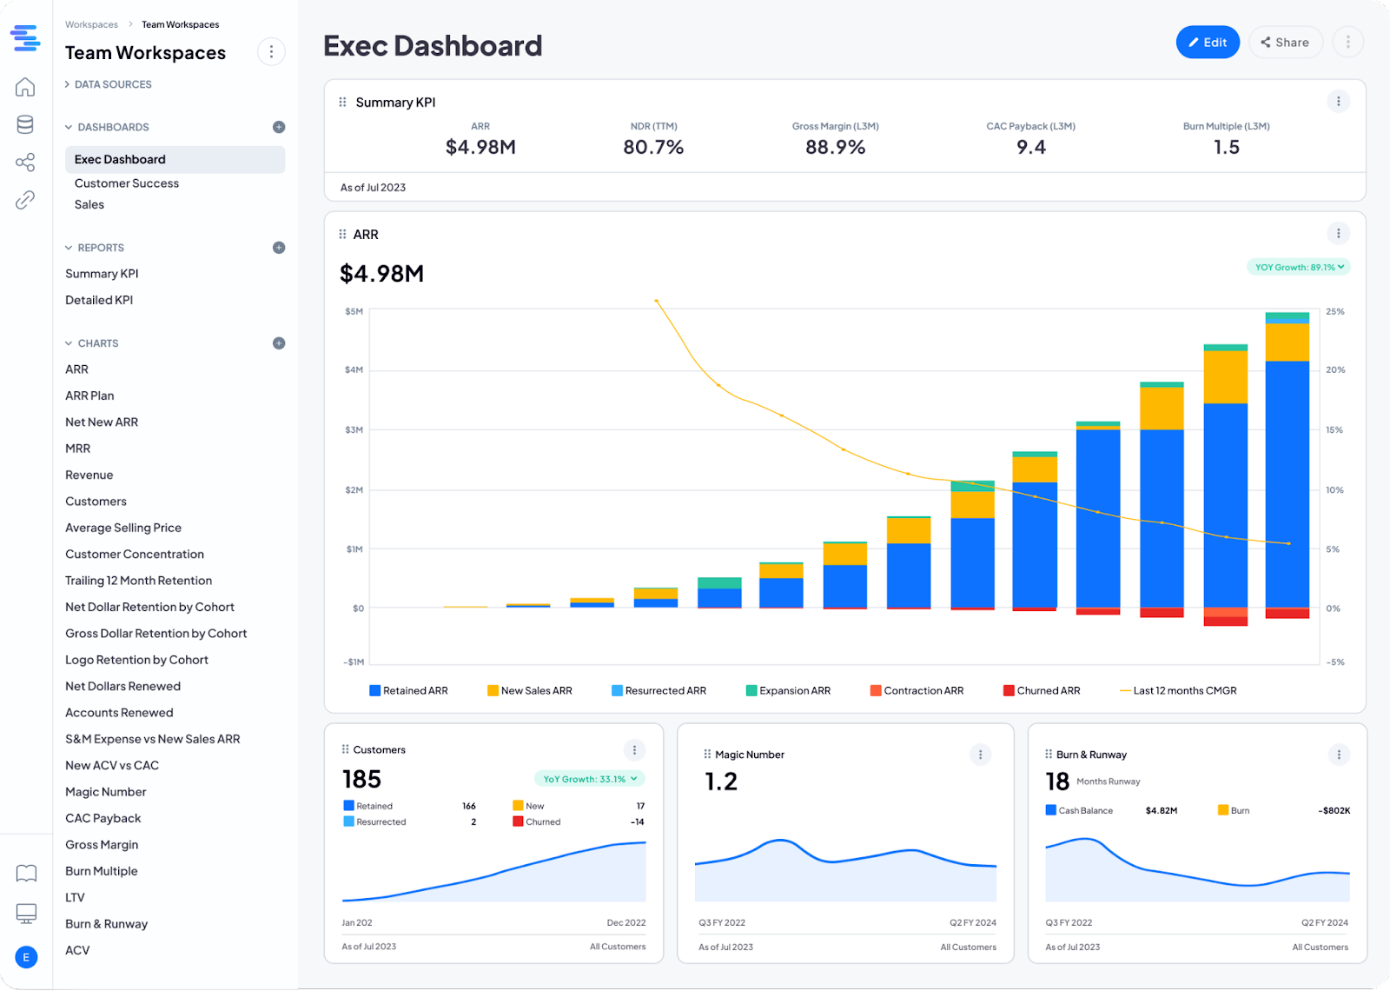Click the Edit button
The height and width of the screenshot is (991, 1390).
pos(1208,42)
